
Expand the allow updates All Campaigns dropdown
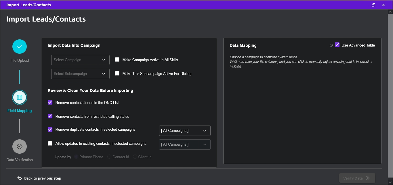click(x=185, y=144)
